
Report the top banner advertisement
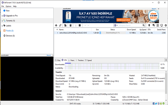coord(154,9)
